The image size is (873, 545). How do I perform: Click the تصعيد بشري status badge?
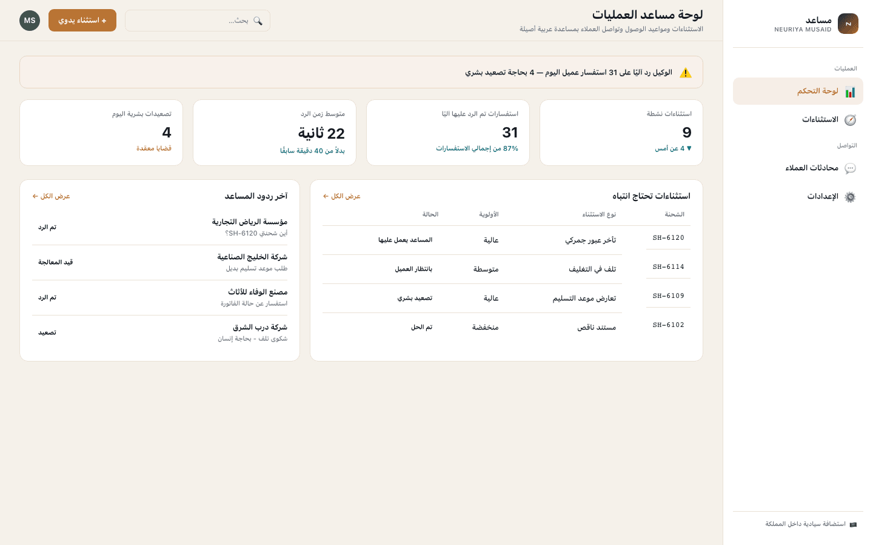415,299
